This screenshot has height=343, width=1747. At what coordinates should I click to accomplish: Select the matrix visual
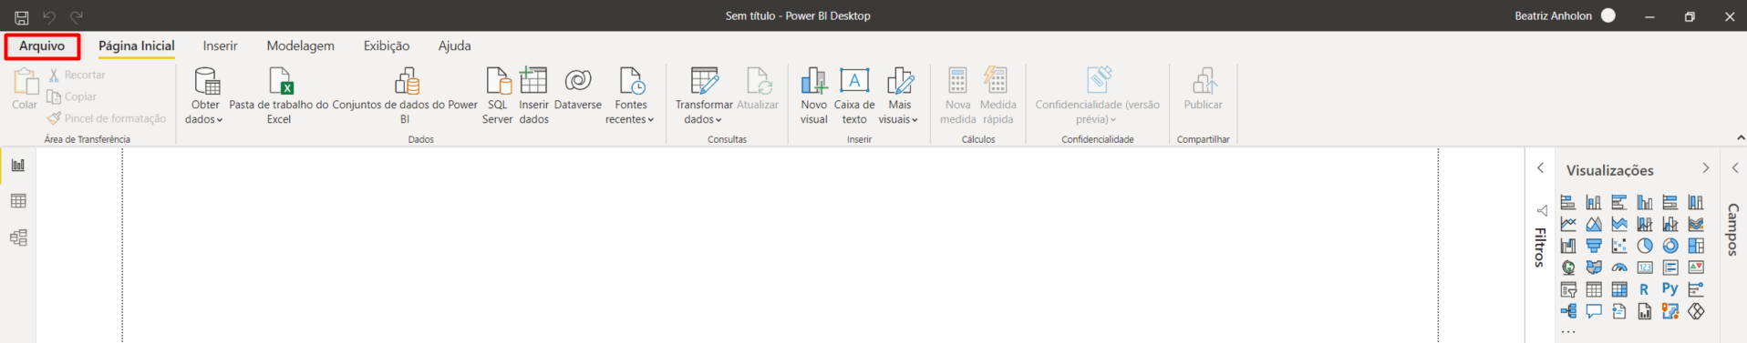click(1619, 289)
